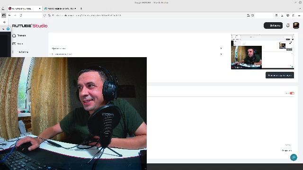Expand the first settings row chevron
The height and width of the screenshot is (170, 303).
(221, 48)
